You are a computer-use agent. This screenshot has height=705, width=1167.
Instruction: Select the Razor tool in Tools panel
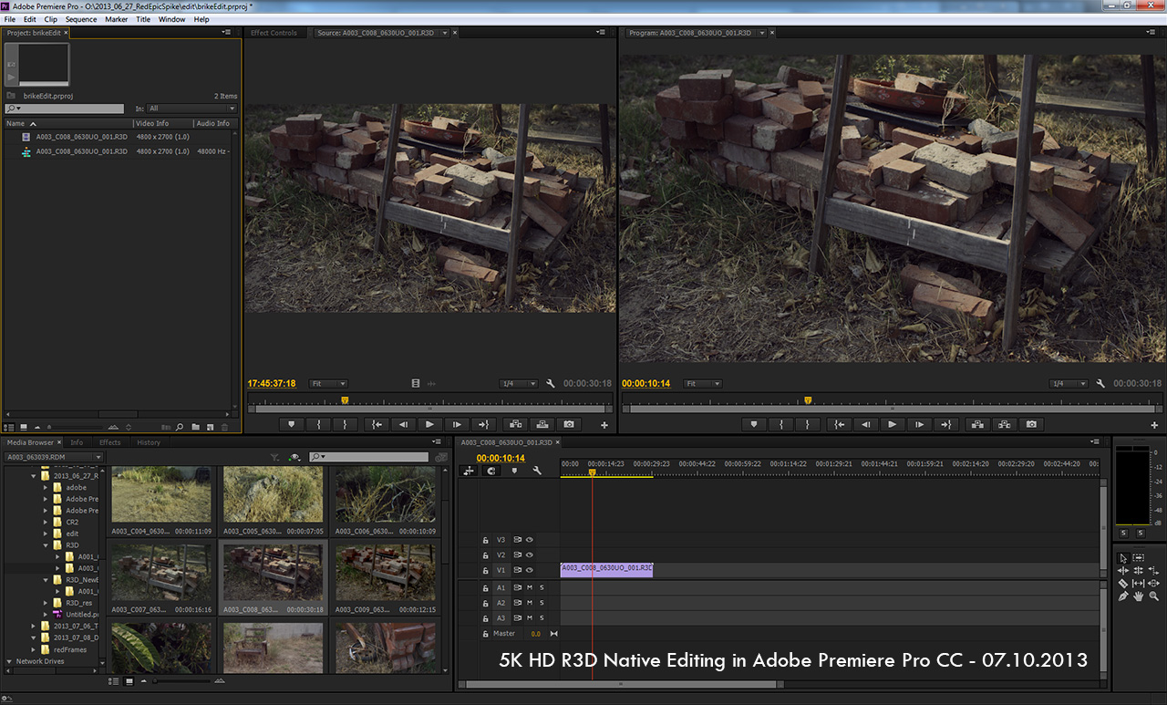[1123, 583]
